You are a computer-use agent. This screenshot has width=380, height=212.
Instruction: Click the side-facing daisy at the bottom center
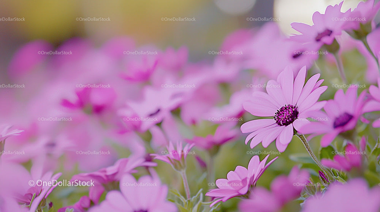pyautogui.click(x=239, y=181)
